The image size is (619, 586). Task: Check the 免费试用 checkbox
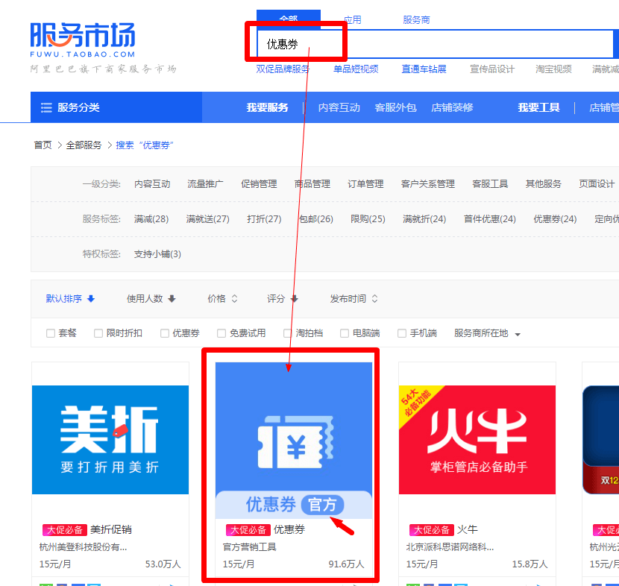tap(221, 333)
